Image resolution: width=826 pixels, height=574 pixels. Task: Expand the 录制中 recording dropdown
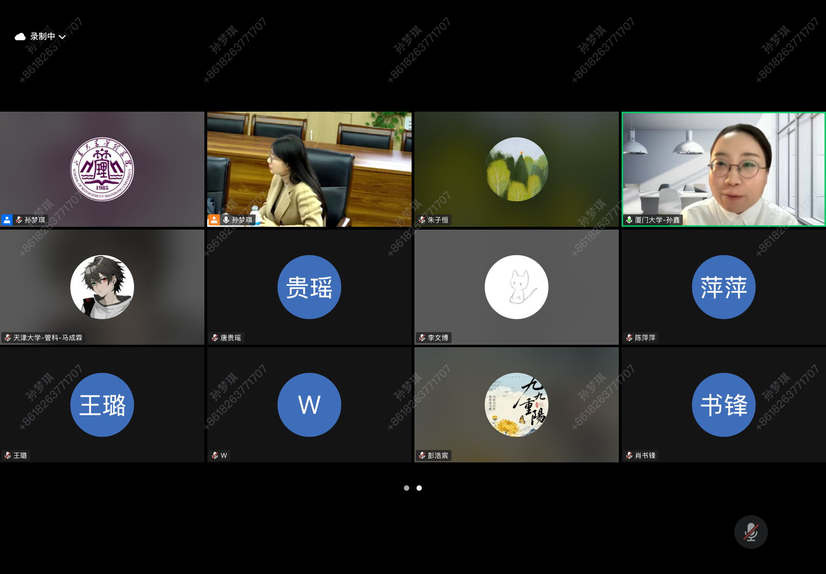click(62, 37)
